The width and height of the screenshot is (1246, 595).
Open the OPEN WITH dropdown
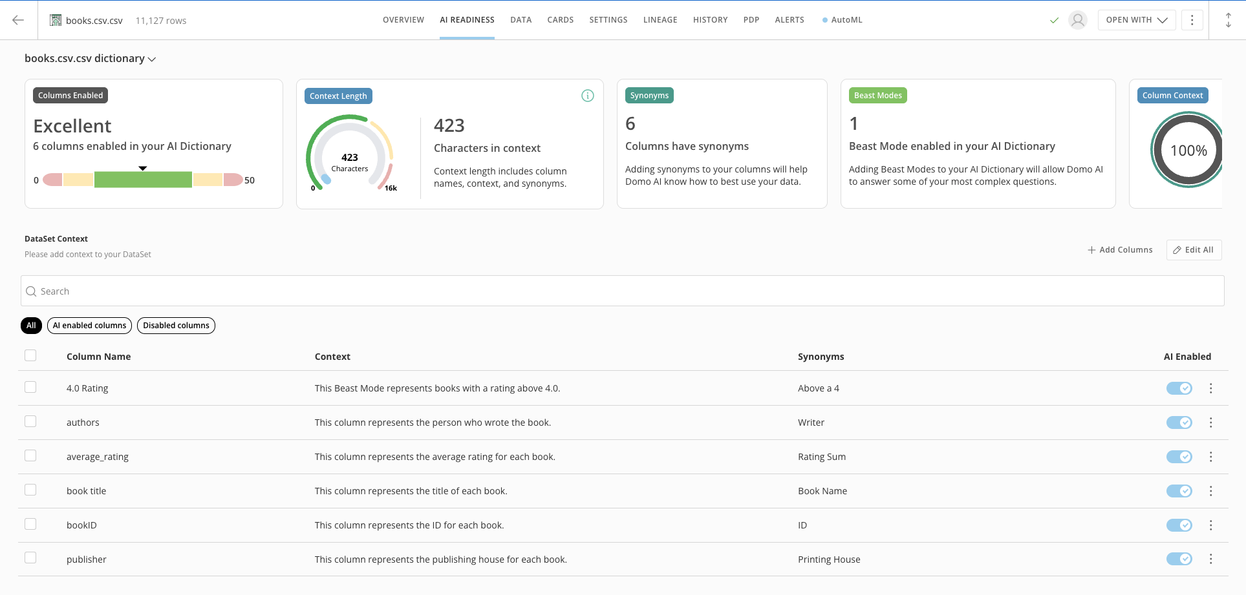point(1137,20)
